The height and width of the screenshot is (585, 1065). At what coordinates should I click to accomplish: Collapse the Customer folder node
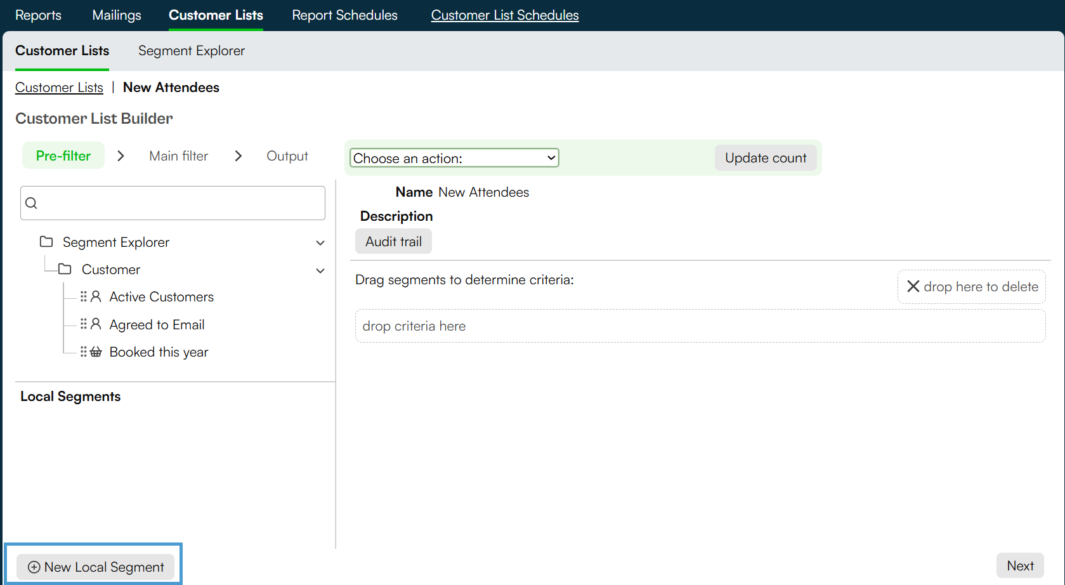click(320, 271)
